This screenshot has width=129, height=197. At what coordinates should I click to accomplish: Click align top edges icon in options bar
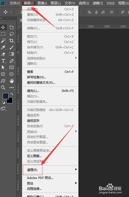[x=123, y=12]
